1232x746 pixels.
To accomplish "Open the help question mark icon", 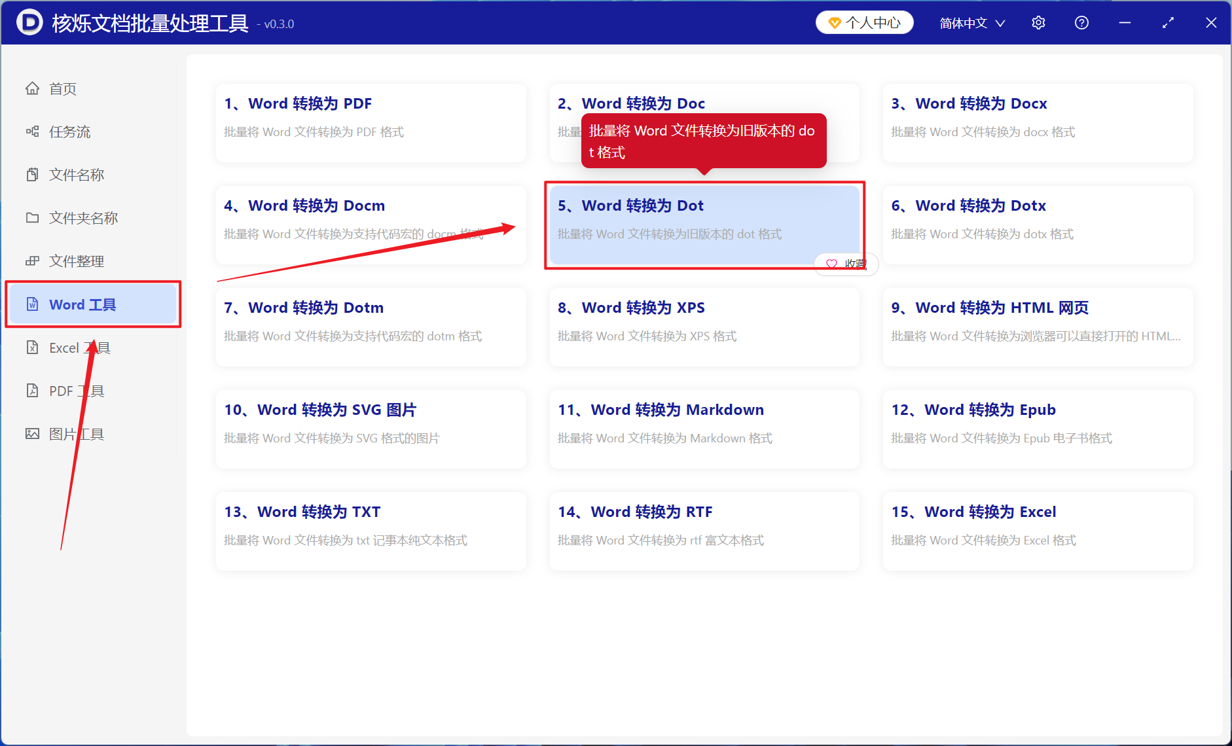I will coord(1081,23).
